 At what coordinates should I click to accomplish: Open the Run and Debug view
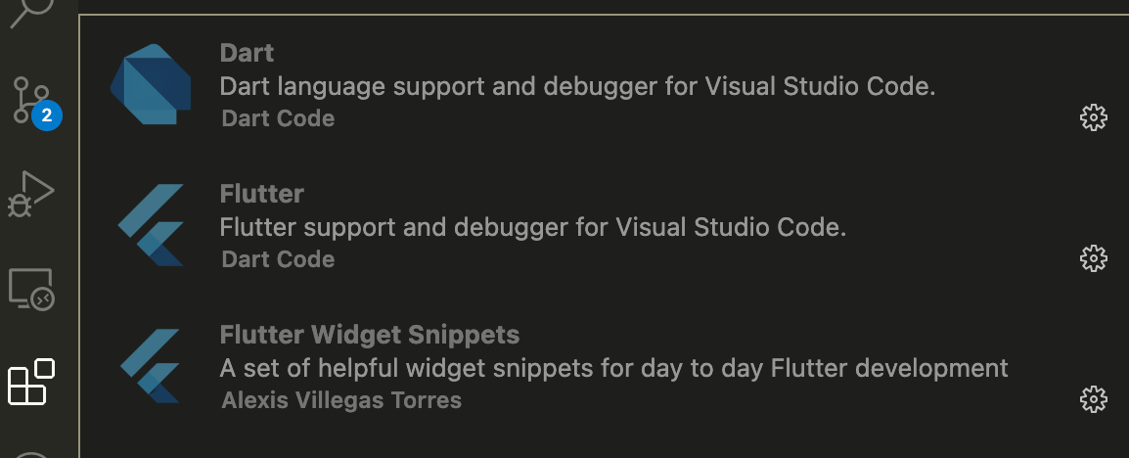(x=31, y=194)
